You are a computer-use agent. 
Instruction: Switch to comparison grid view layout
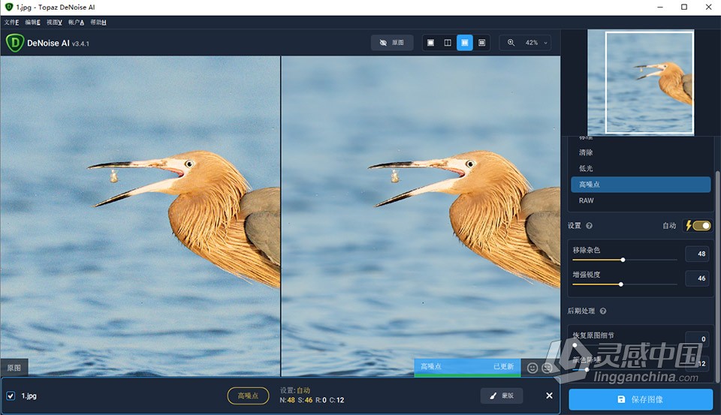[482, 43]
